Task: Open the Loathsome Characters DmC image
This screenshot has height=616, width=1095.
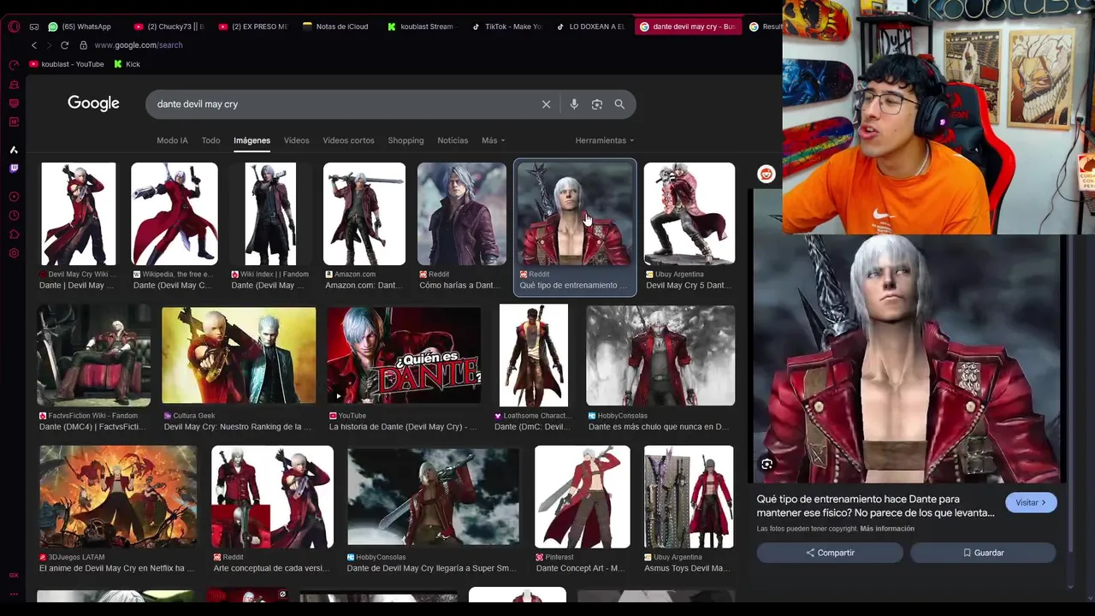Action: (534, 356)
